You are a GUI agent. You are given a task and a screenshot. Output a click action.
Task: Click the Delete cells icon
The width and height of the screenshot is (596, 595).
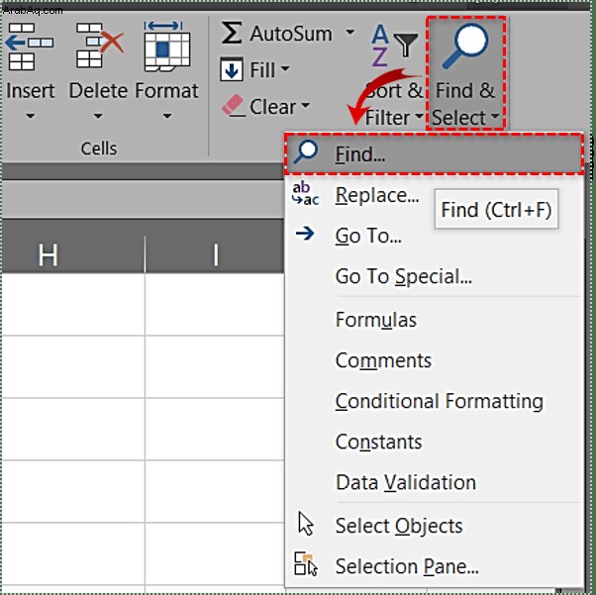[x=100, y=46]
